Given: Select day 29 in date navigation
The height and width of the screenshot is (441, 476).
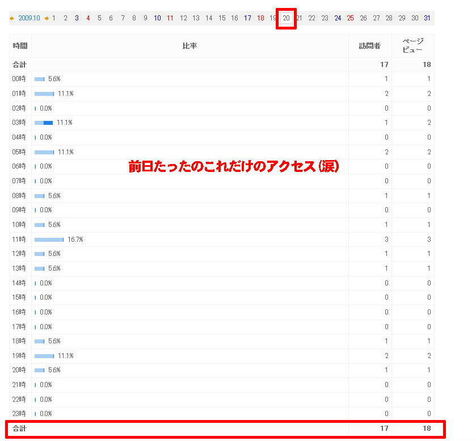Looking at the screenshot, I should 402,18.
